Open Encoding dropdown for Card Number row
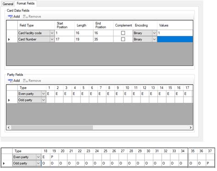The image size is (217, 171). [154, 39]
